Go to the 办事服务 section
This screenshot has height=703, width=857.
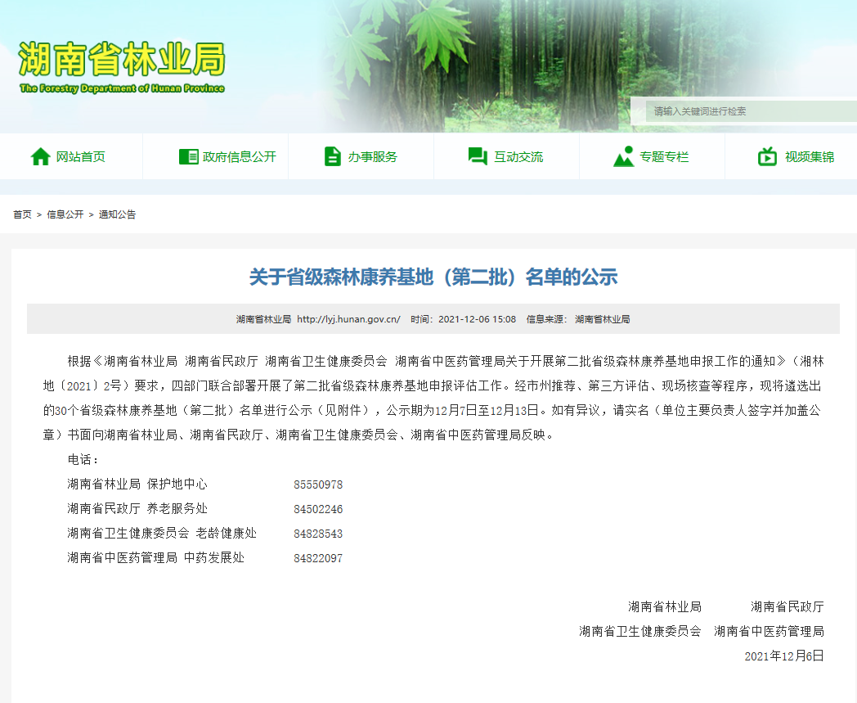[372, 157]
